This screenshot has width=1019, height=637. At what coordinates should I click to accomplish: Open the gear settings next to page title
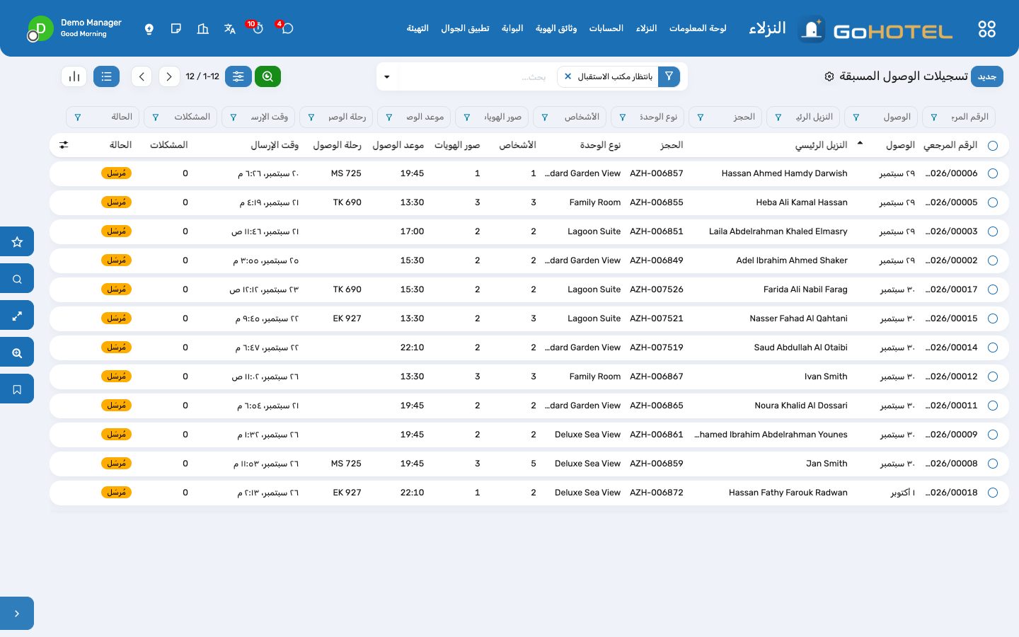[829, 76]
